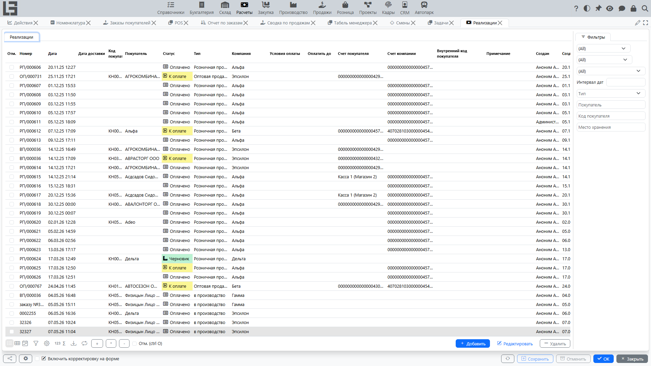This screenshot has width=651, height=366.
Task: Switch to table grid view
Action: point(17,343)
